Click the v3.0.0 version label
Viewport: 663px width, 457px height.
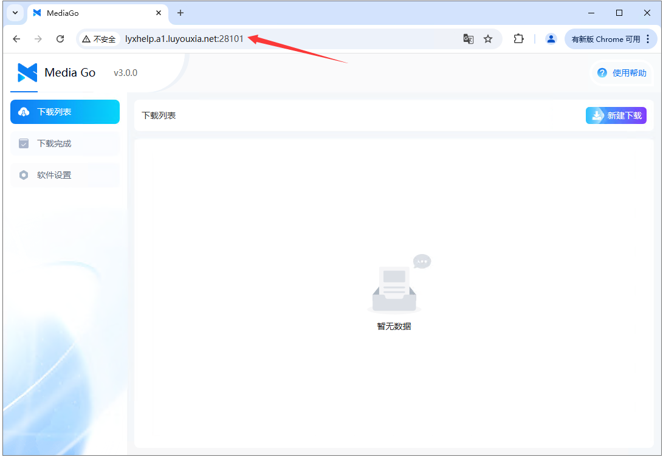(126, 73)
